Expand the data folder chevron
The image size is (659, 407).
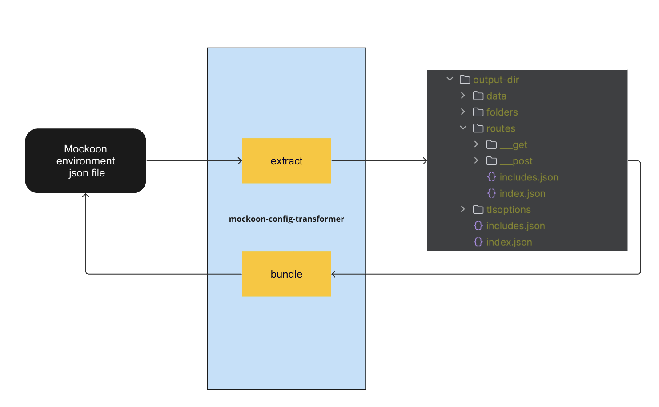click(463, 96)
